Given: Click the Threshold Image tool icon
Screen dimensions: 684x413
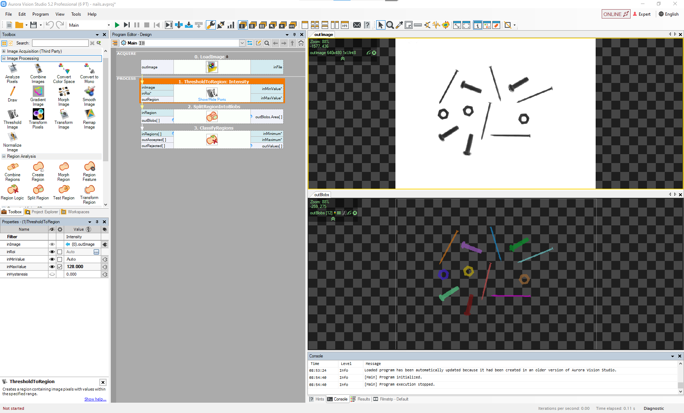Looking at the screenshot, I should 12,114.
